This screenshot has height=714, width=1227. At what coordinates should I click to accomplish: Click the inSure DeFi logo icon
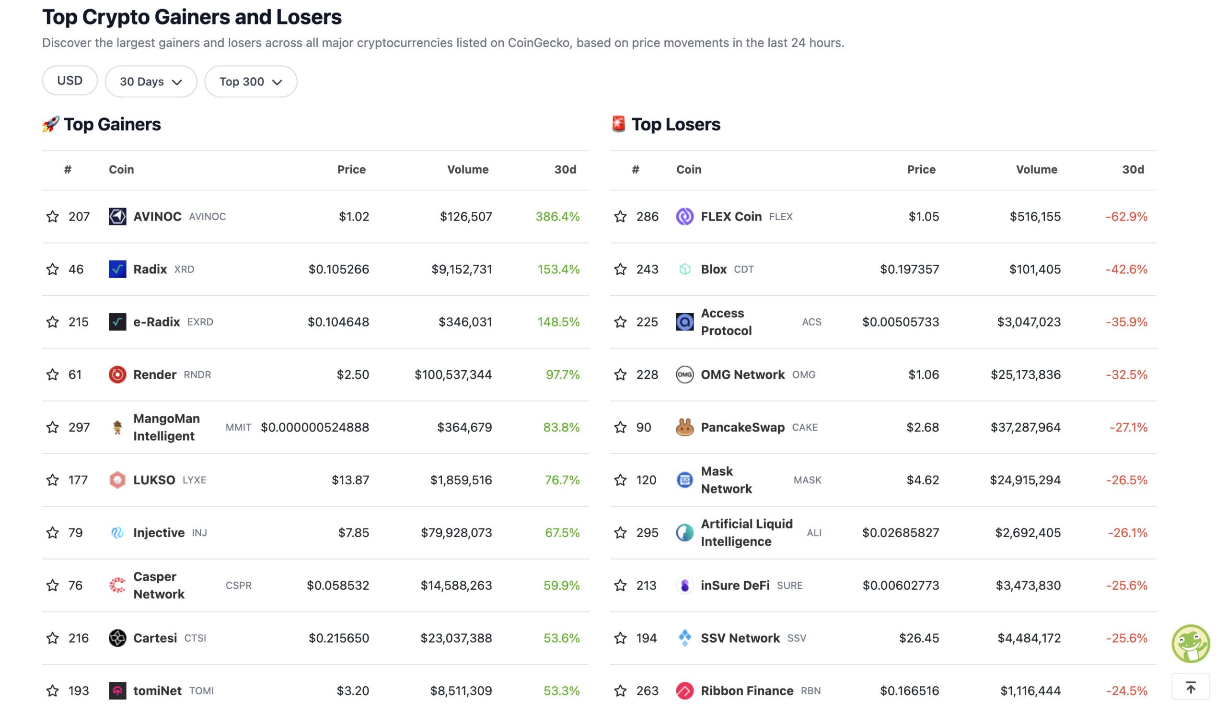(684, 585)
